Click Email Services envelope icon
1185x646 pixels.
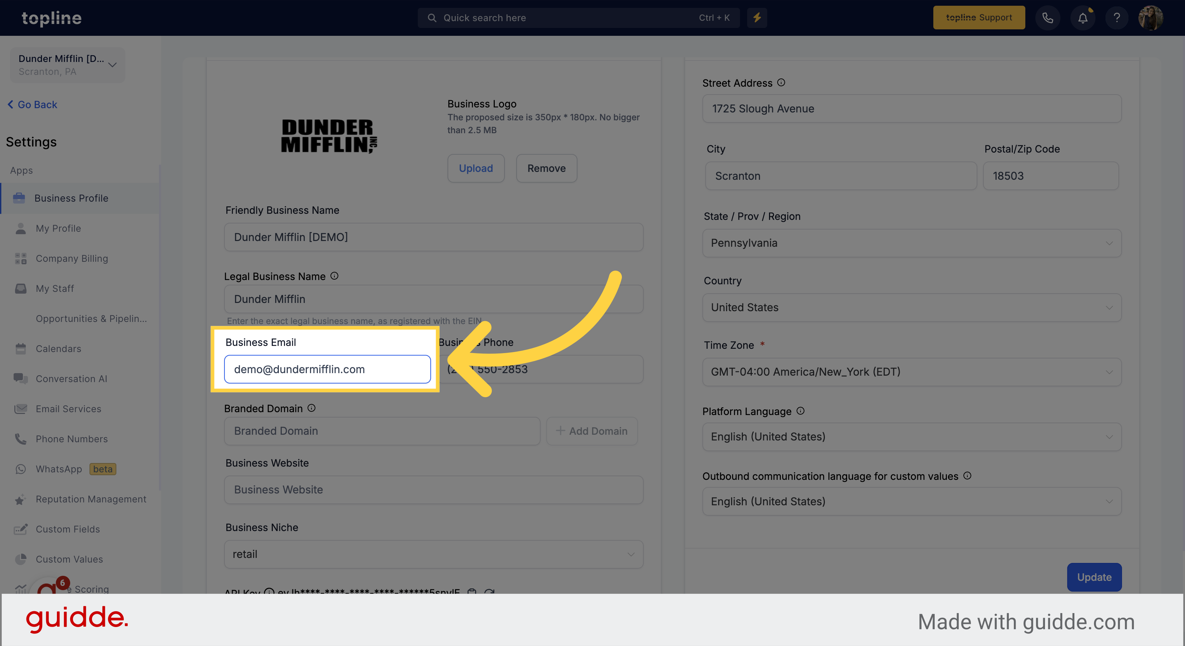(20, 409)
